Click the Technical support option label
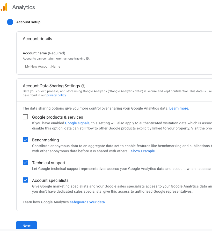This screenshot has height=231, width=212. (x=49, y=163)
